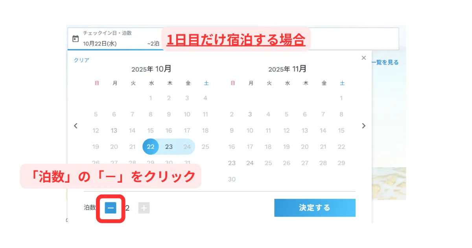Click the minus button to decrease nights
472x248 pixels.
(111, 208)
